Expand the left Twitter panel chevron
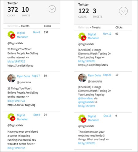 52,9
